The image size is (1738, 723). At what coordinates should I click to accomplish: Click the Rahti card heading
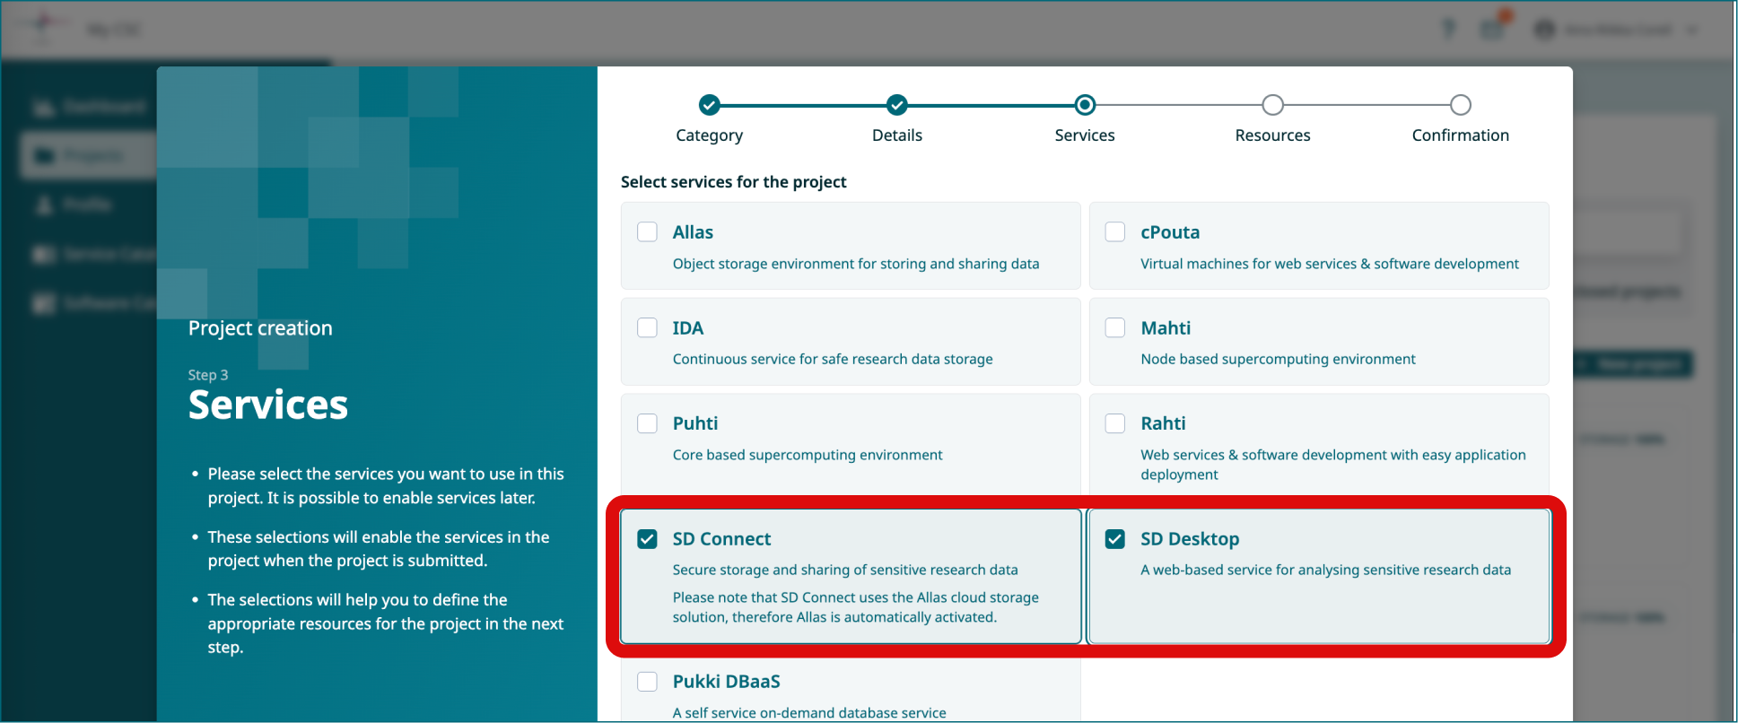(1163, 423)
